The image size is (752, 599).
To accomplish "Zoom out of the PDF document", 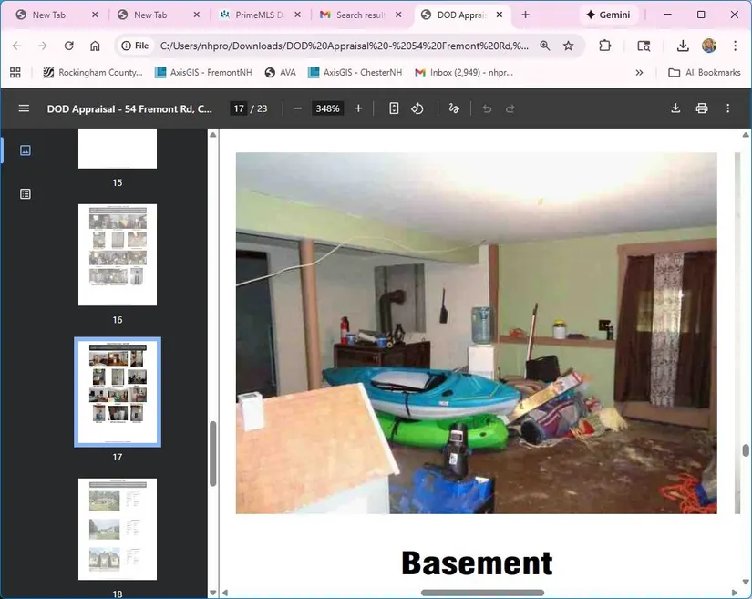I will coord(297,108).
